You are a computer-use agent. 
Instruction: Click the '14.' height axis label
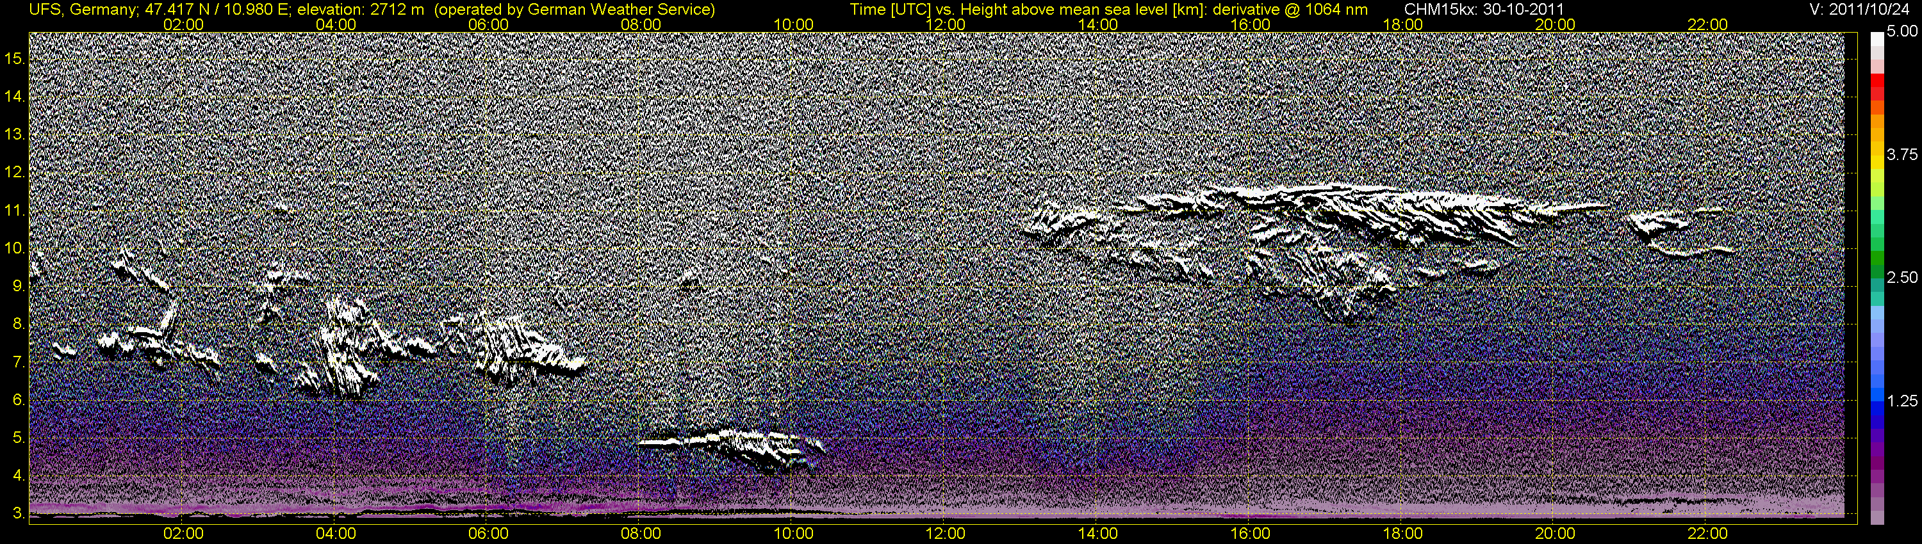coord(15,96)
